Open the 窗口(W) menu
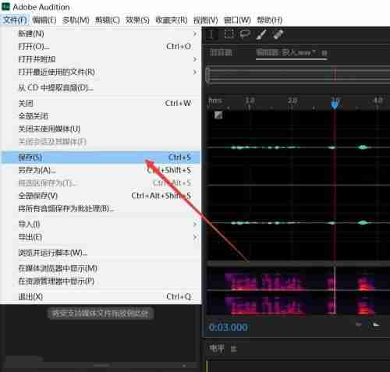The width and height of the screenshot is (390, 372). [x=237, y=20]
